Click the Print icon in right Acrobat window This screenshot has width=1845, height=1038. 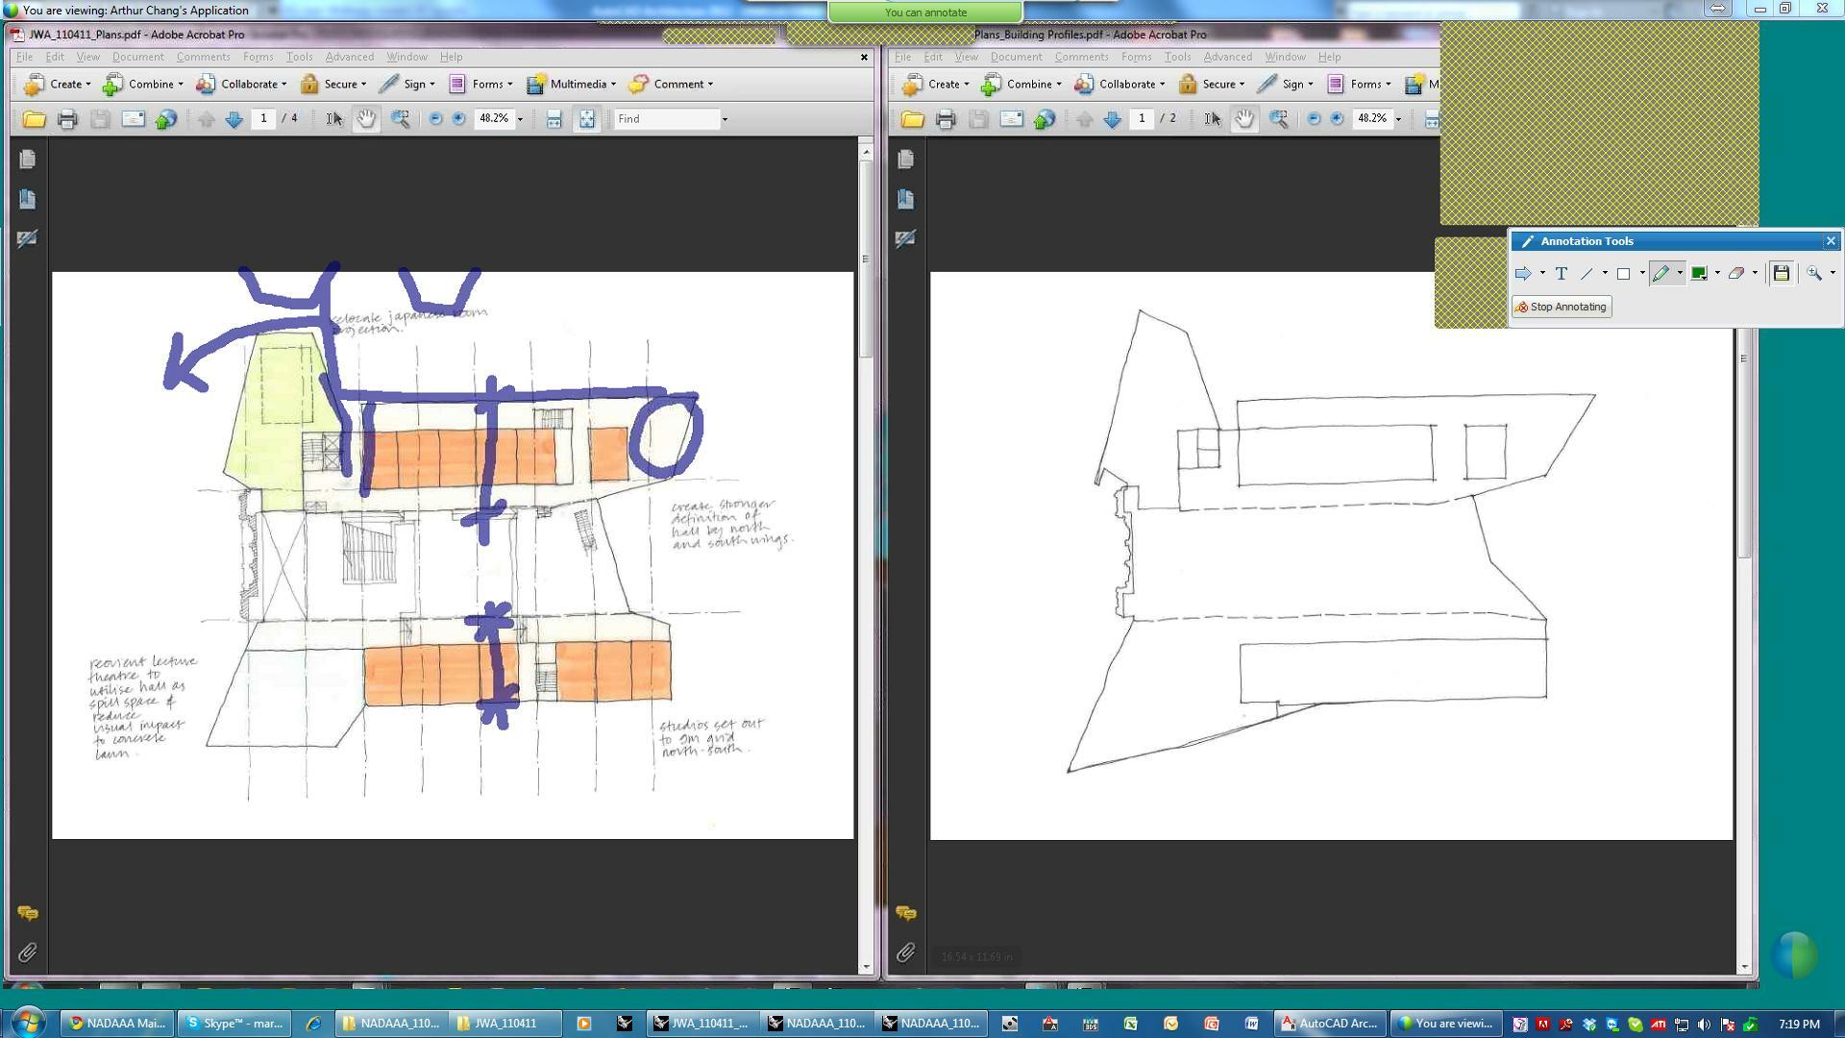tap(946, 119)
